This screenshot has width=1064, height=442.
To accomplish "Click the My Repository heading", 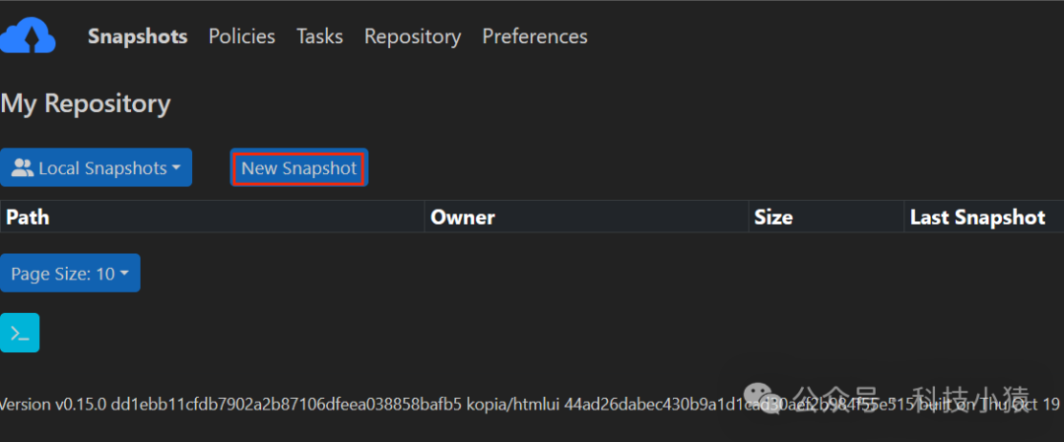I will (x=86, y=103).
